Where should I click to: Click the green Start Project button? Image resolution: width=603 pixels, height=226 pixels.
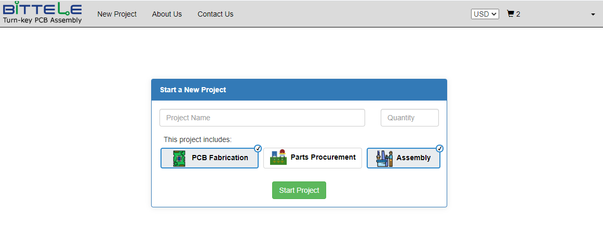(299, 190)
